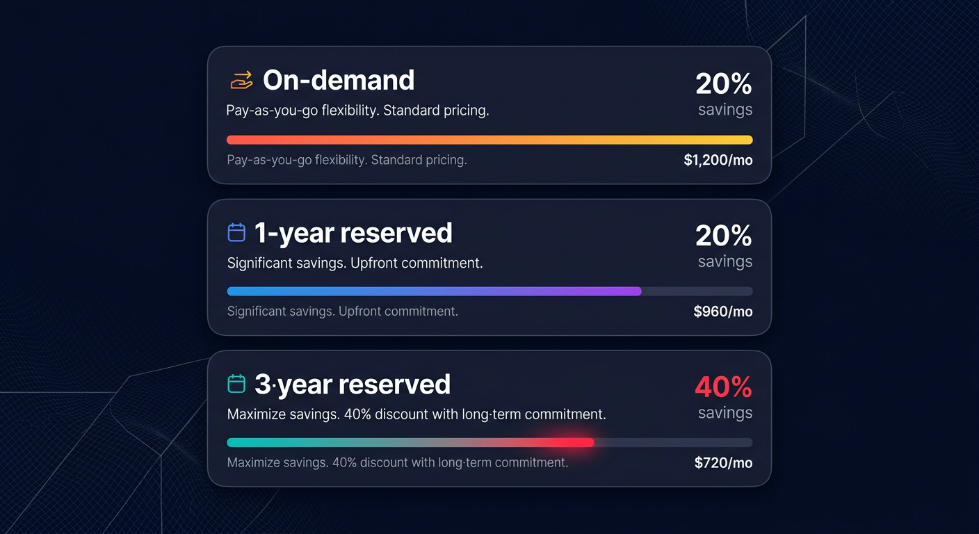This screenshot has width=979, height=534.
Task: Toggle the 1-year reserved plan selection
Action: coord(489,267)
